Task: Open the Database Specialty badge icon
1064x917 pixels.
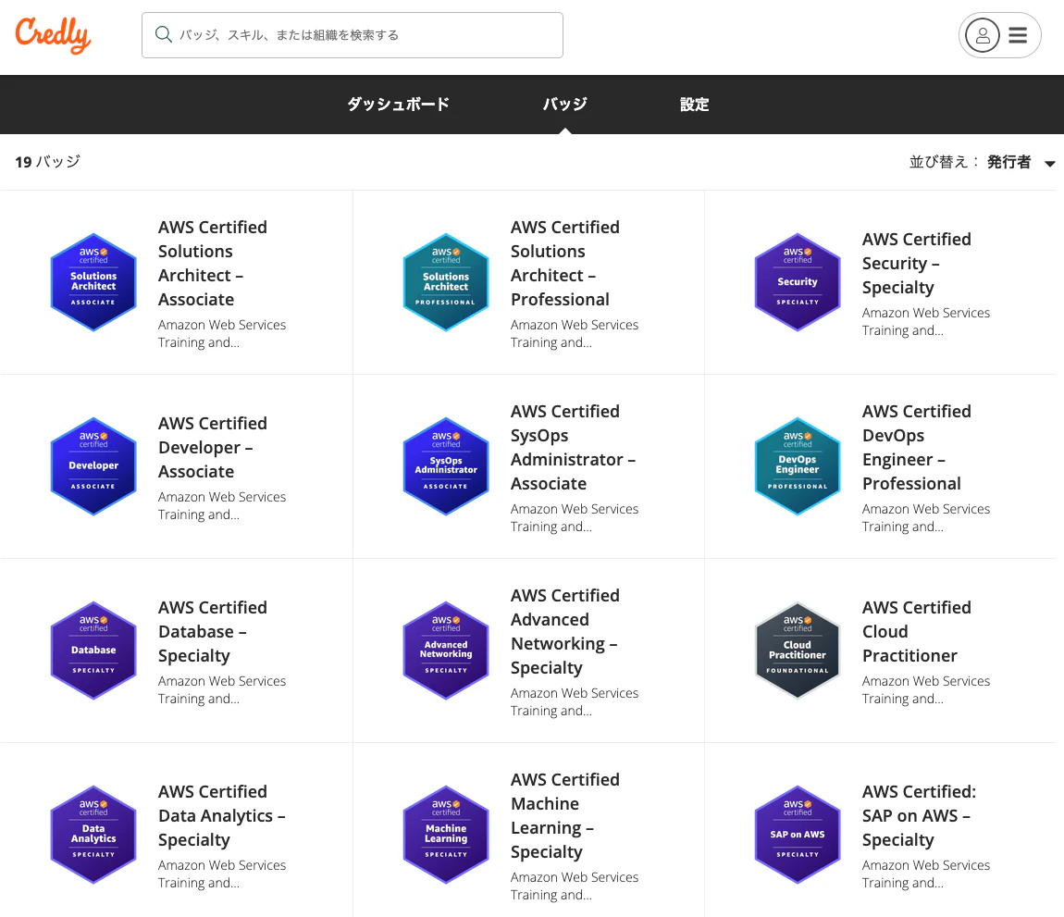Action: tap(93, 651)
